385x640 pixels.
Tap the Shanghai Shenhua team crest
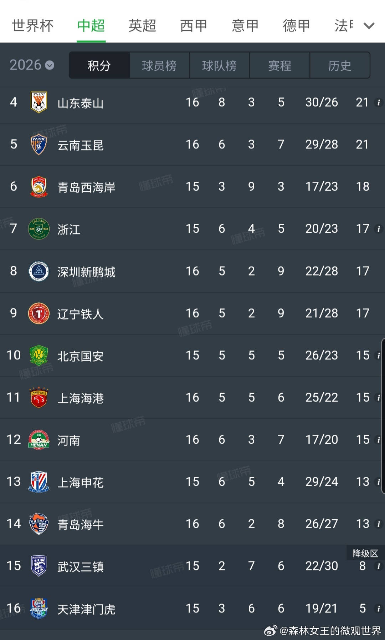point(39,482)
